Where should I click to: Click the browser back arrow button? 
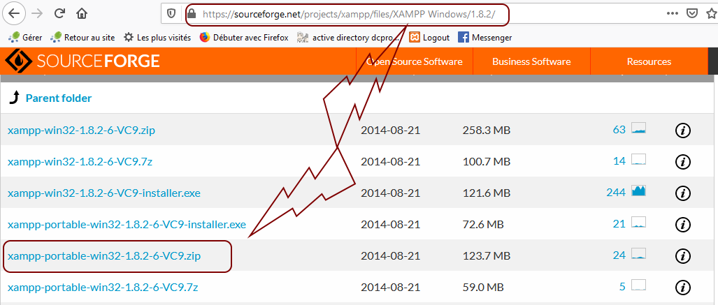point(14,13)
